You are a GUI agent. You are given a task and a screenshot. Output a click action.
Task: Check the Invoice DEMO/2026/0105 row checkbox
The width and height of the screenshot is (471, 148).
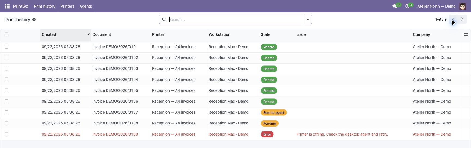[x=7, y=90]
